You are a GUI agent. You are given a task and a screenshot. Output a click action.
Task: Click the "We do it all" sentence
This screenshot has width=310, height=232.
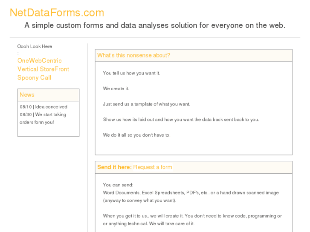[136, 135]
